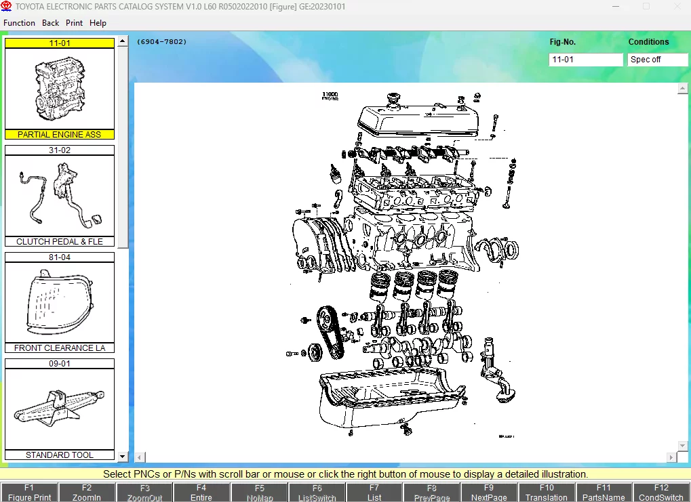This screenshot has height=502, width=691.
Task: Pick the 09-01 Standard Tool thumbnail
Action: (x=60, y=409)
